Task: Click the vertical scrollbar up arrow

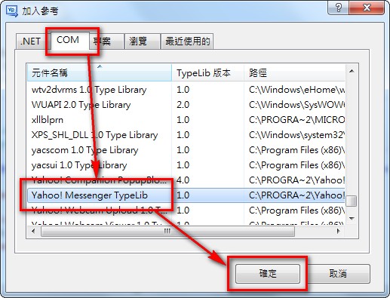Action: pos(352,71)
